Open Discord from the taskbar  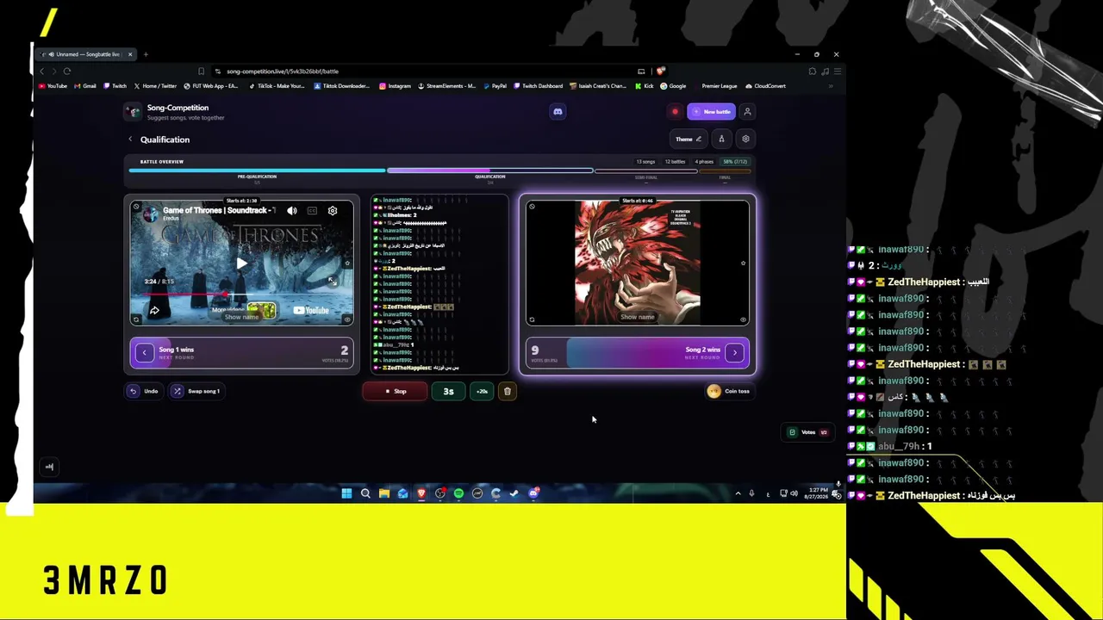coord(533,493)
